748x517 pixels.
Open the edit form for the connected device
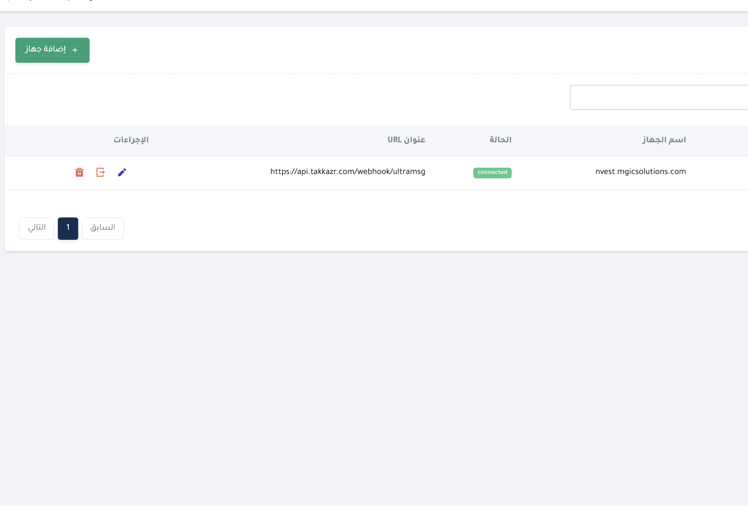[x=122, y=172]
